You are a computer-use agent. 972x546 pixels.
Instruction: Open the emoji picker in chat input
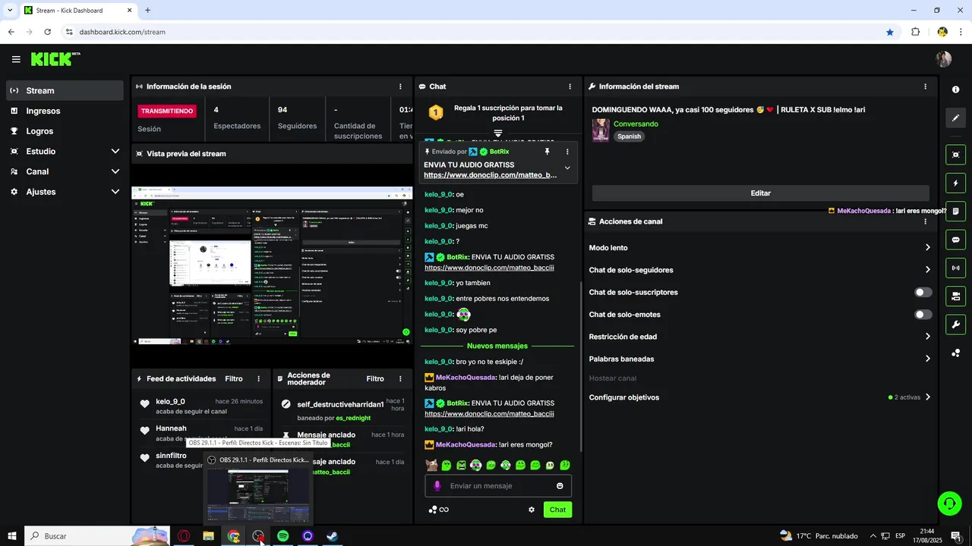[x=560, y=486]
